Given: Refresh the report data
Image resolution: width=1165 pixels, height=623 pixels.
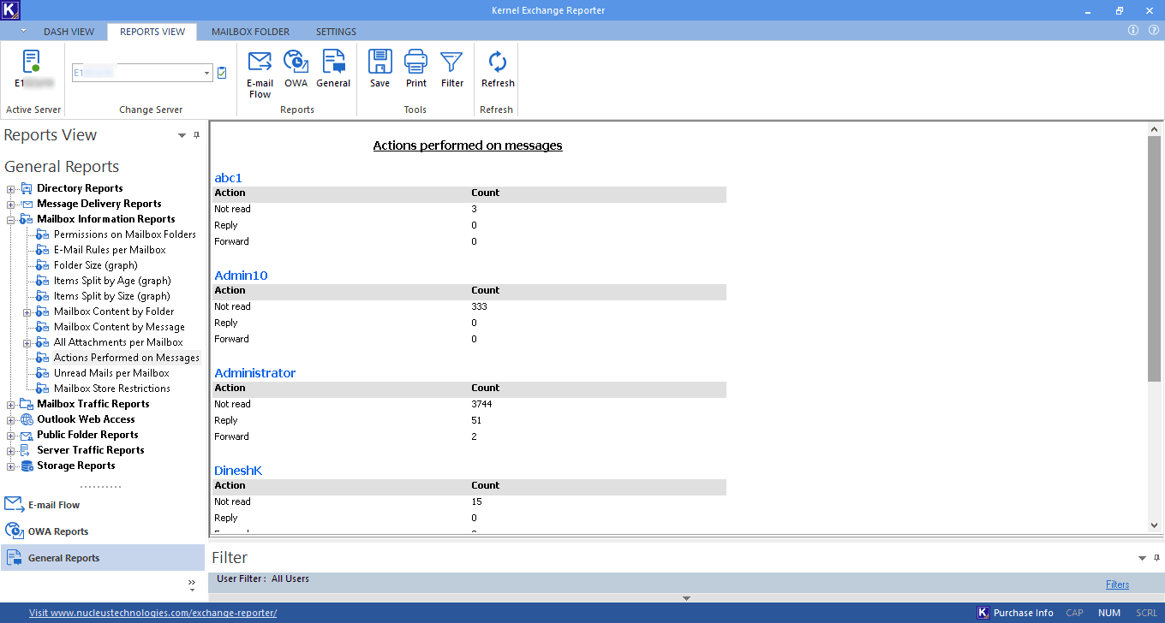Looking at the screenshot, I should click(x=498, y=69).
